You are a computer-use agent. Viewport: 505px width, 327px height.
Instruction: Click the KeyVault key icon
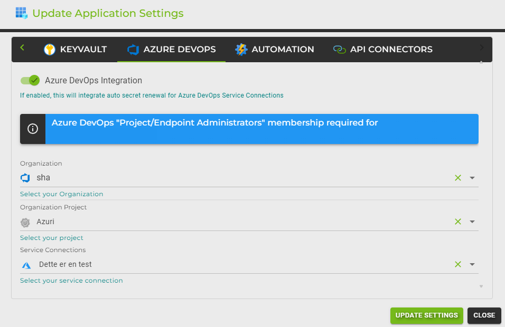point(50,50)
